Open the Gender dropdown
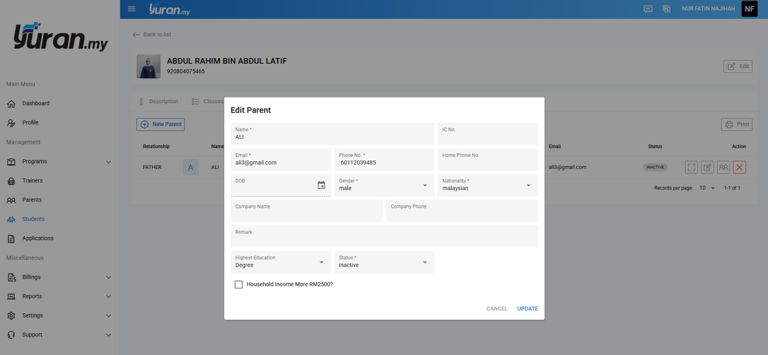 click(384, 185)
